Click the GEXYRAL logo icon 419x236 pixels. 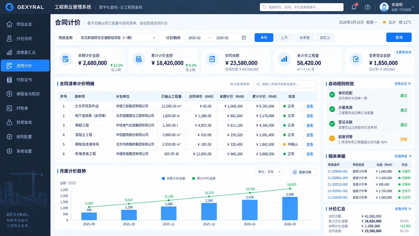(x=10, y=7)
